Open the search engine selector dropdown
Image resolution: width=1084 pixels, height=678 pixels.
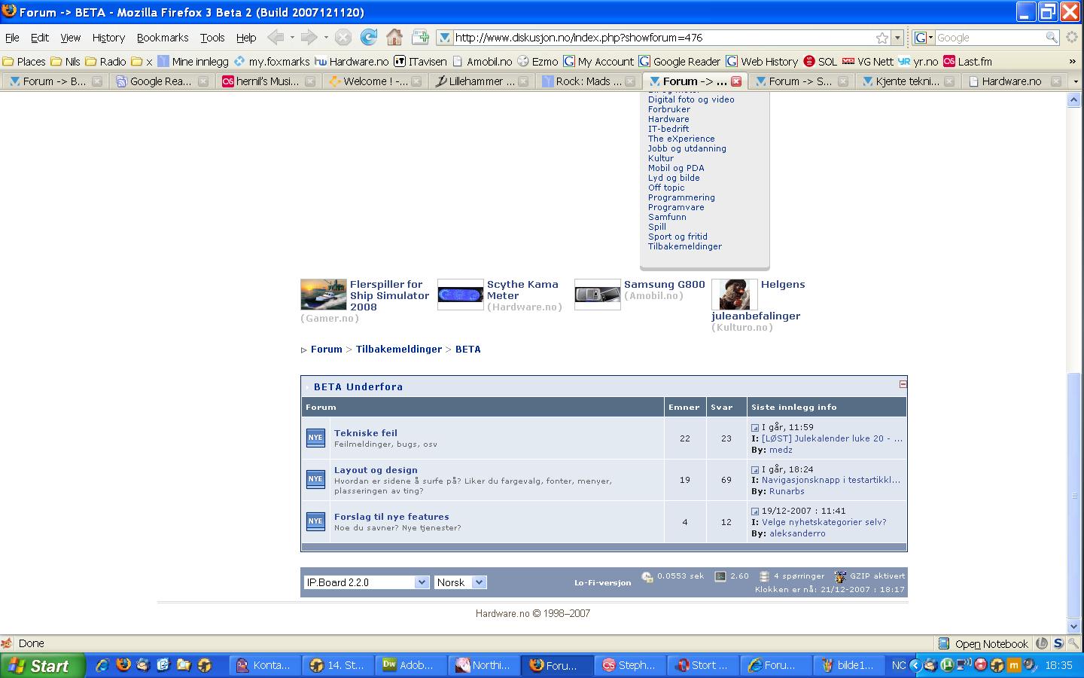coord(924,38)
